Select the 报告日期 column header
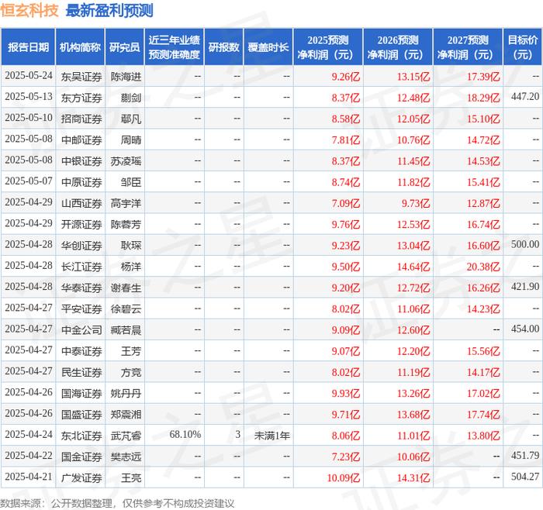Screen dimensions: 543x510 pyautogui.click(x=28, y=47)
